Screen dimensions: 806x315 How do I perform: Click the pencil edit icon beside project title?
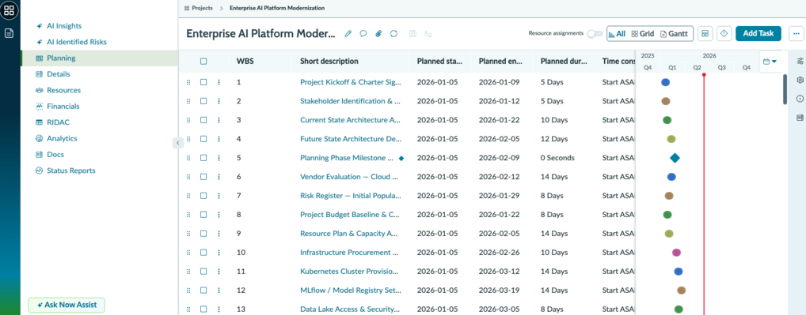point(348,34)
